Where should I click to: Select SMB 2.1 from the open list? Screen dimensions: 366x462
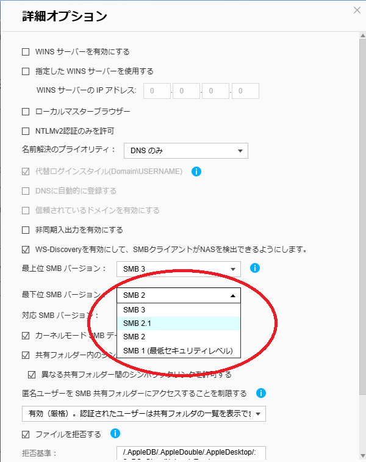tap(179, 323)
